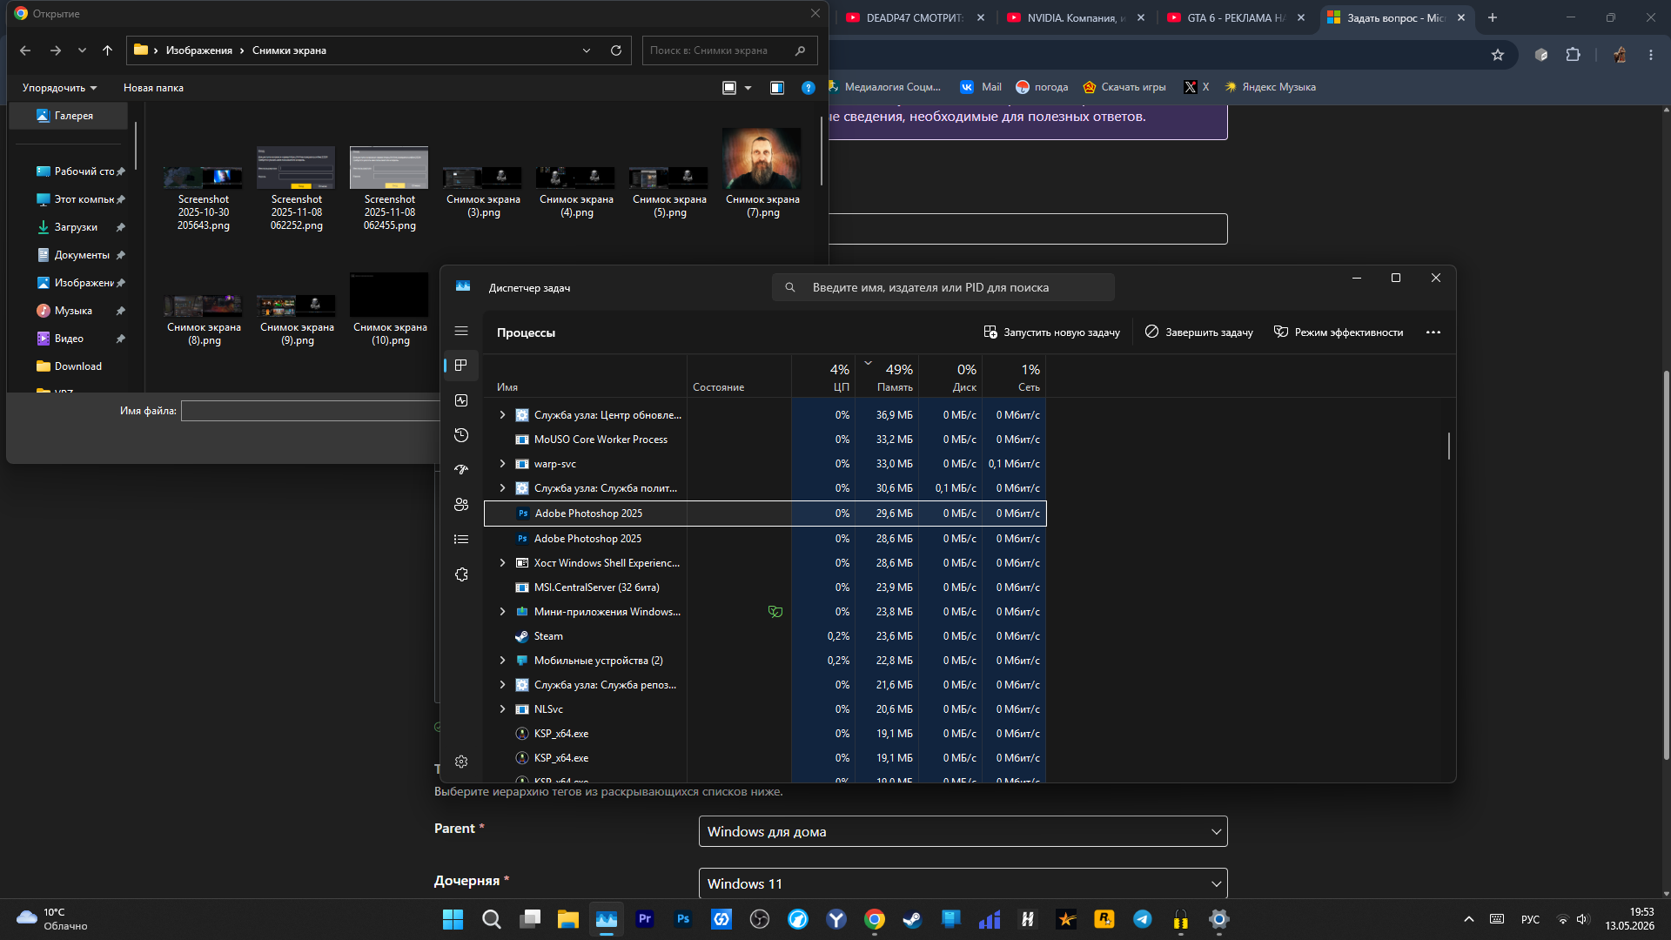Image resolution: width=1671 pixels, height=940 pixels.
Task: Open Performance page in Task Manager sidebar
Action: click(x=461, y=400)
